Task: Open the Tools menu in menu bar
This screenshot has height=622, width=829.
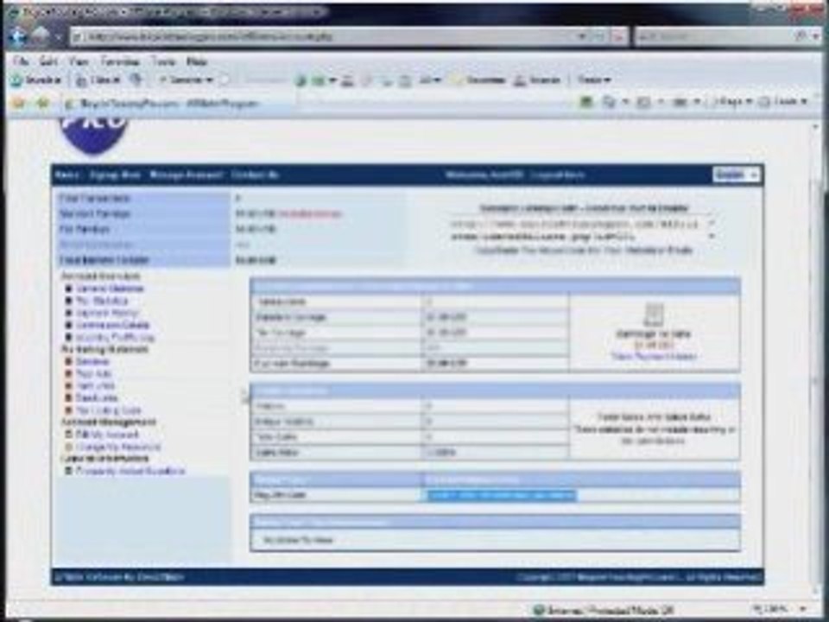Action: tap(163, 61)
